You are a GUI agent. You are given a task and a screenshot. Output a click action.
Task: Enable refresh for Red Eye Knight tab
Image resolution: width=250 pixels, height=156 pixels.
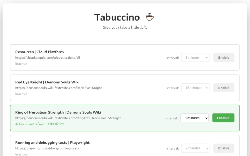point(223,88)
